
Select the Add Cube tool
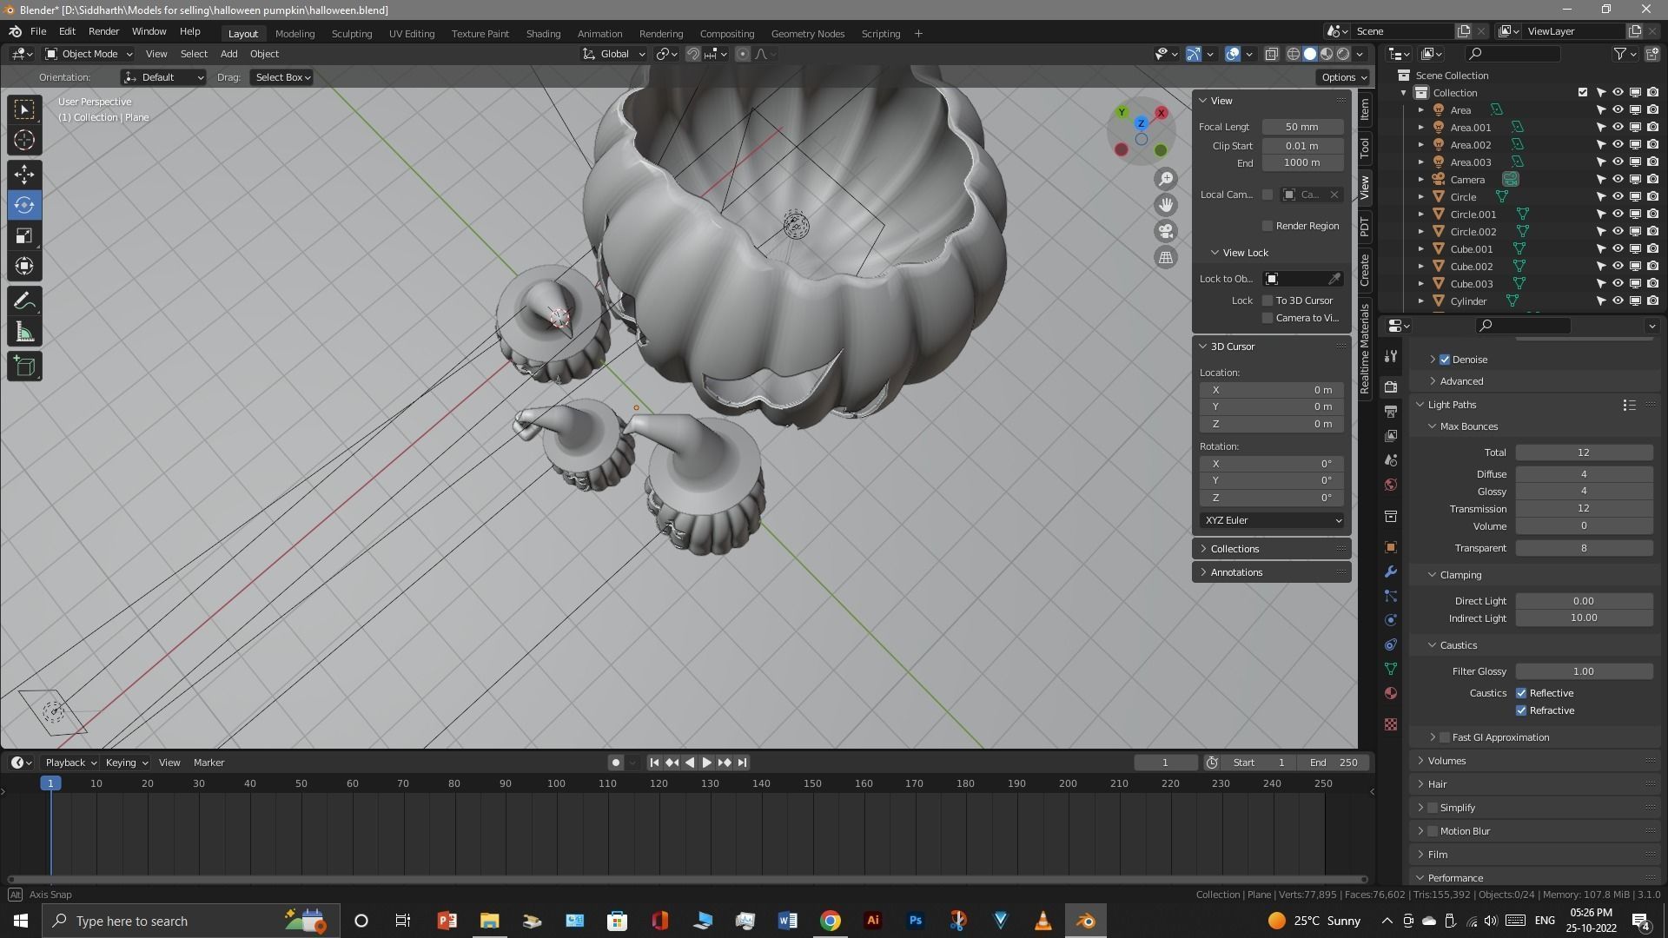24,367
